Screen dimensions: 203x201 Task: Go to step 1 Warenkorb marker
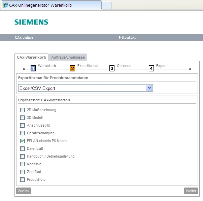coord(33,68)
